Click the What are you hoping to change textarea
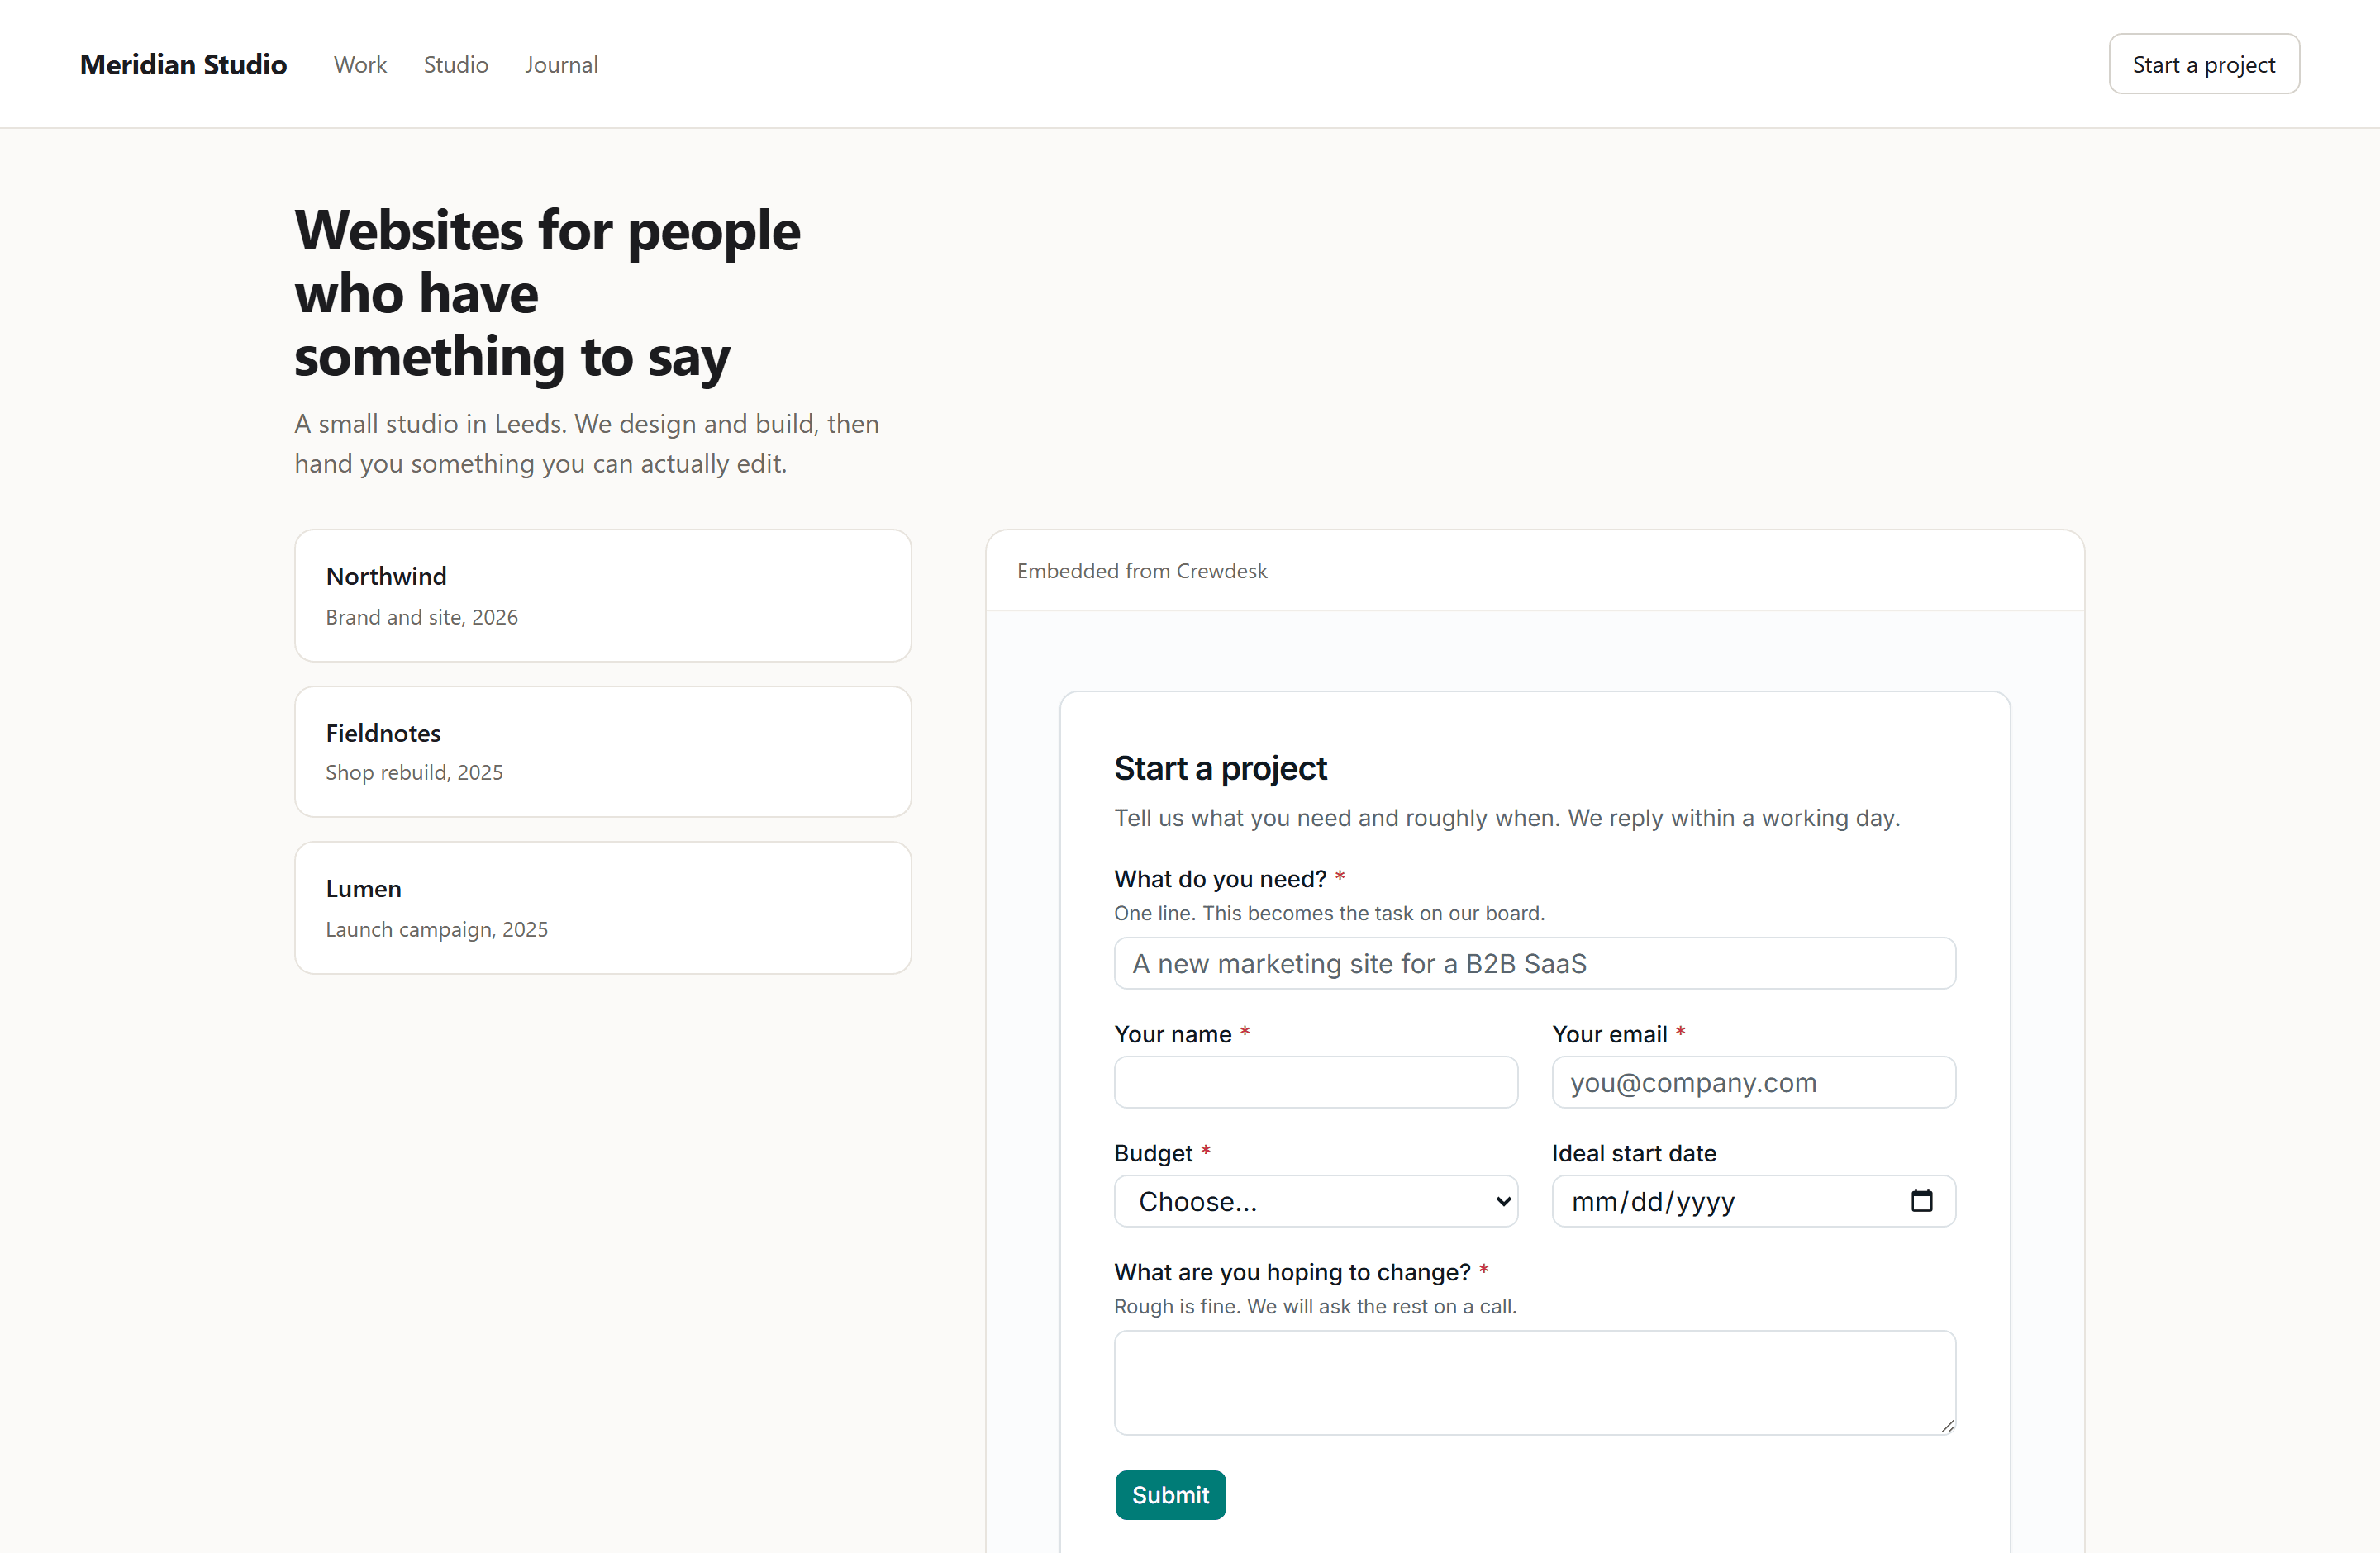2380x1553 pixels. (1535, 1383)
